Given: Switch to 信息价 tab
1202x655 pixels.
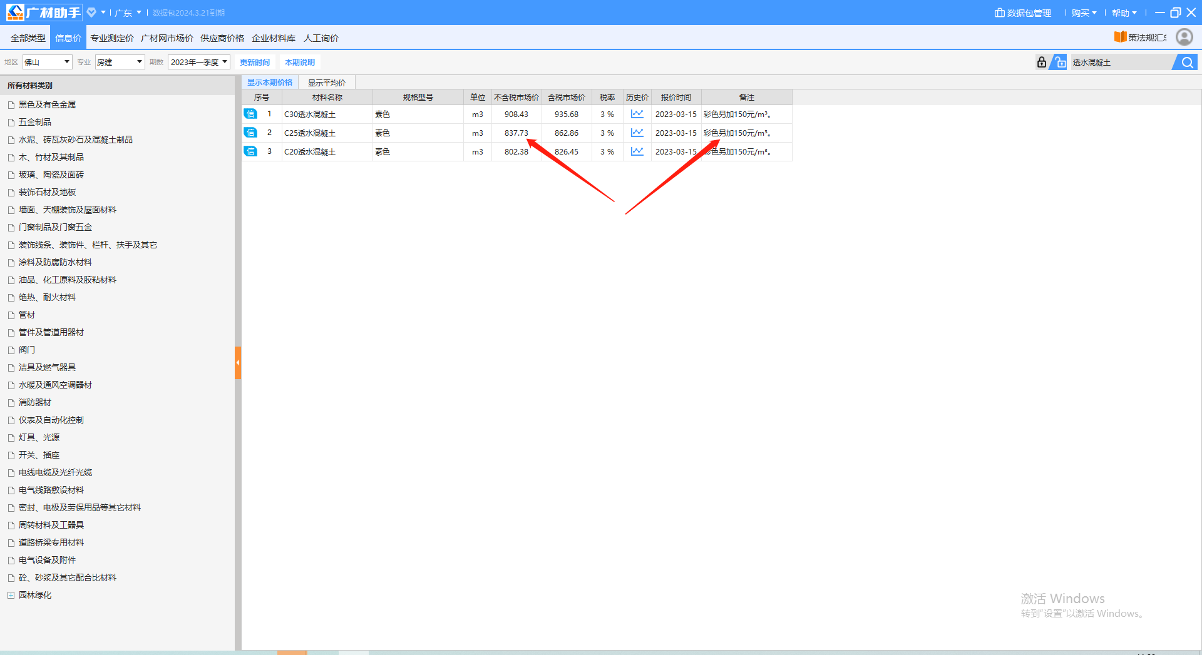Looking at the screenshot, I should click(68, 38).
